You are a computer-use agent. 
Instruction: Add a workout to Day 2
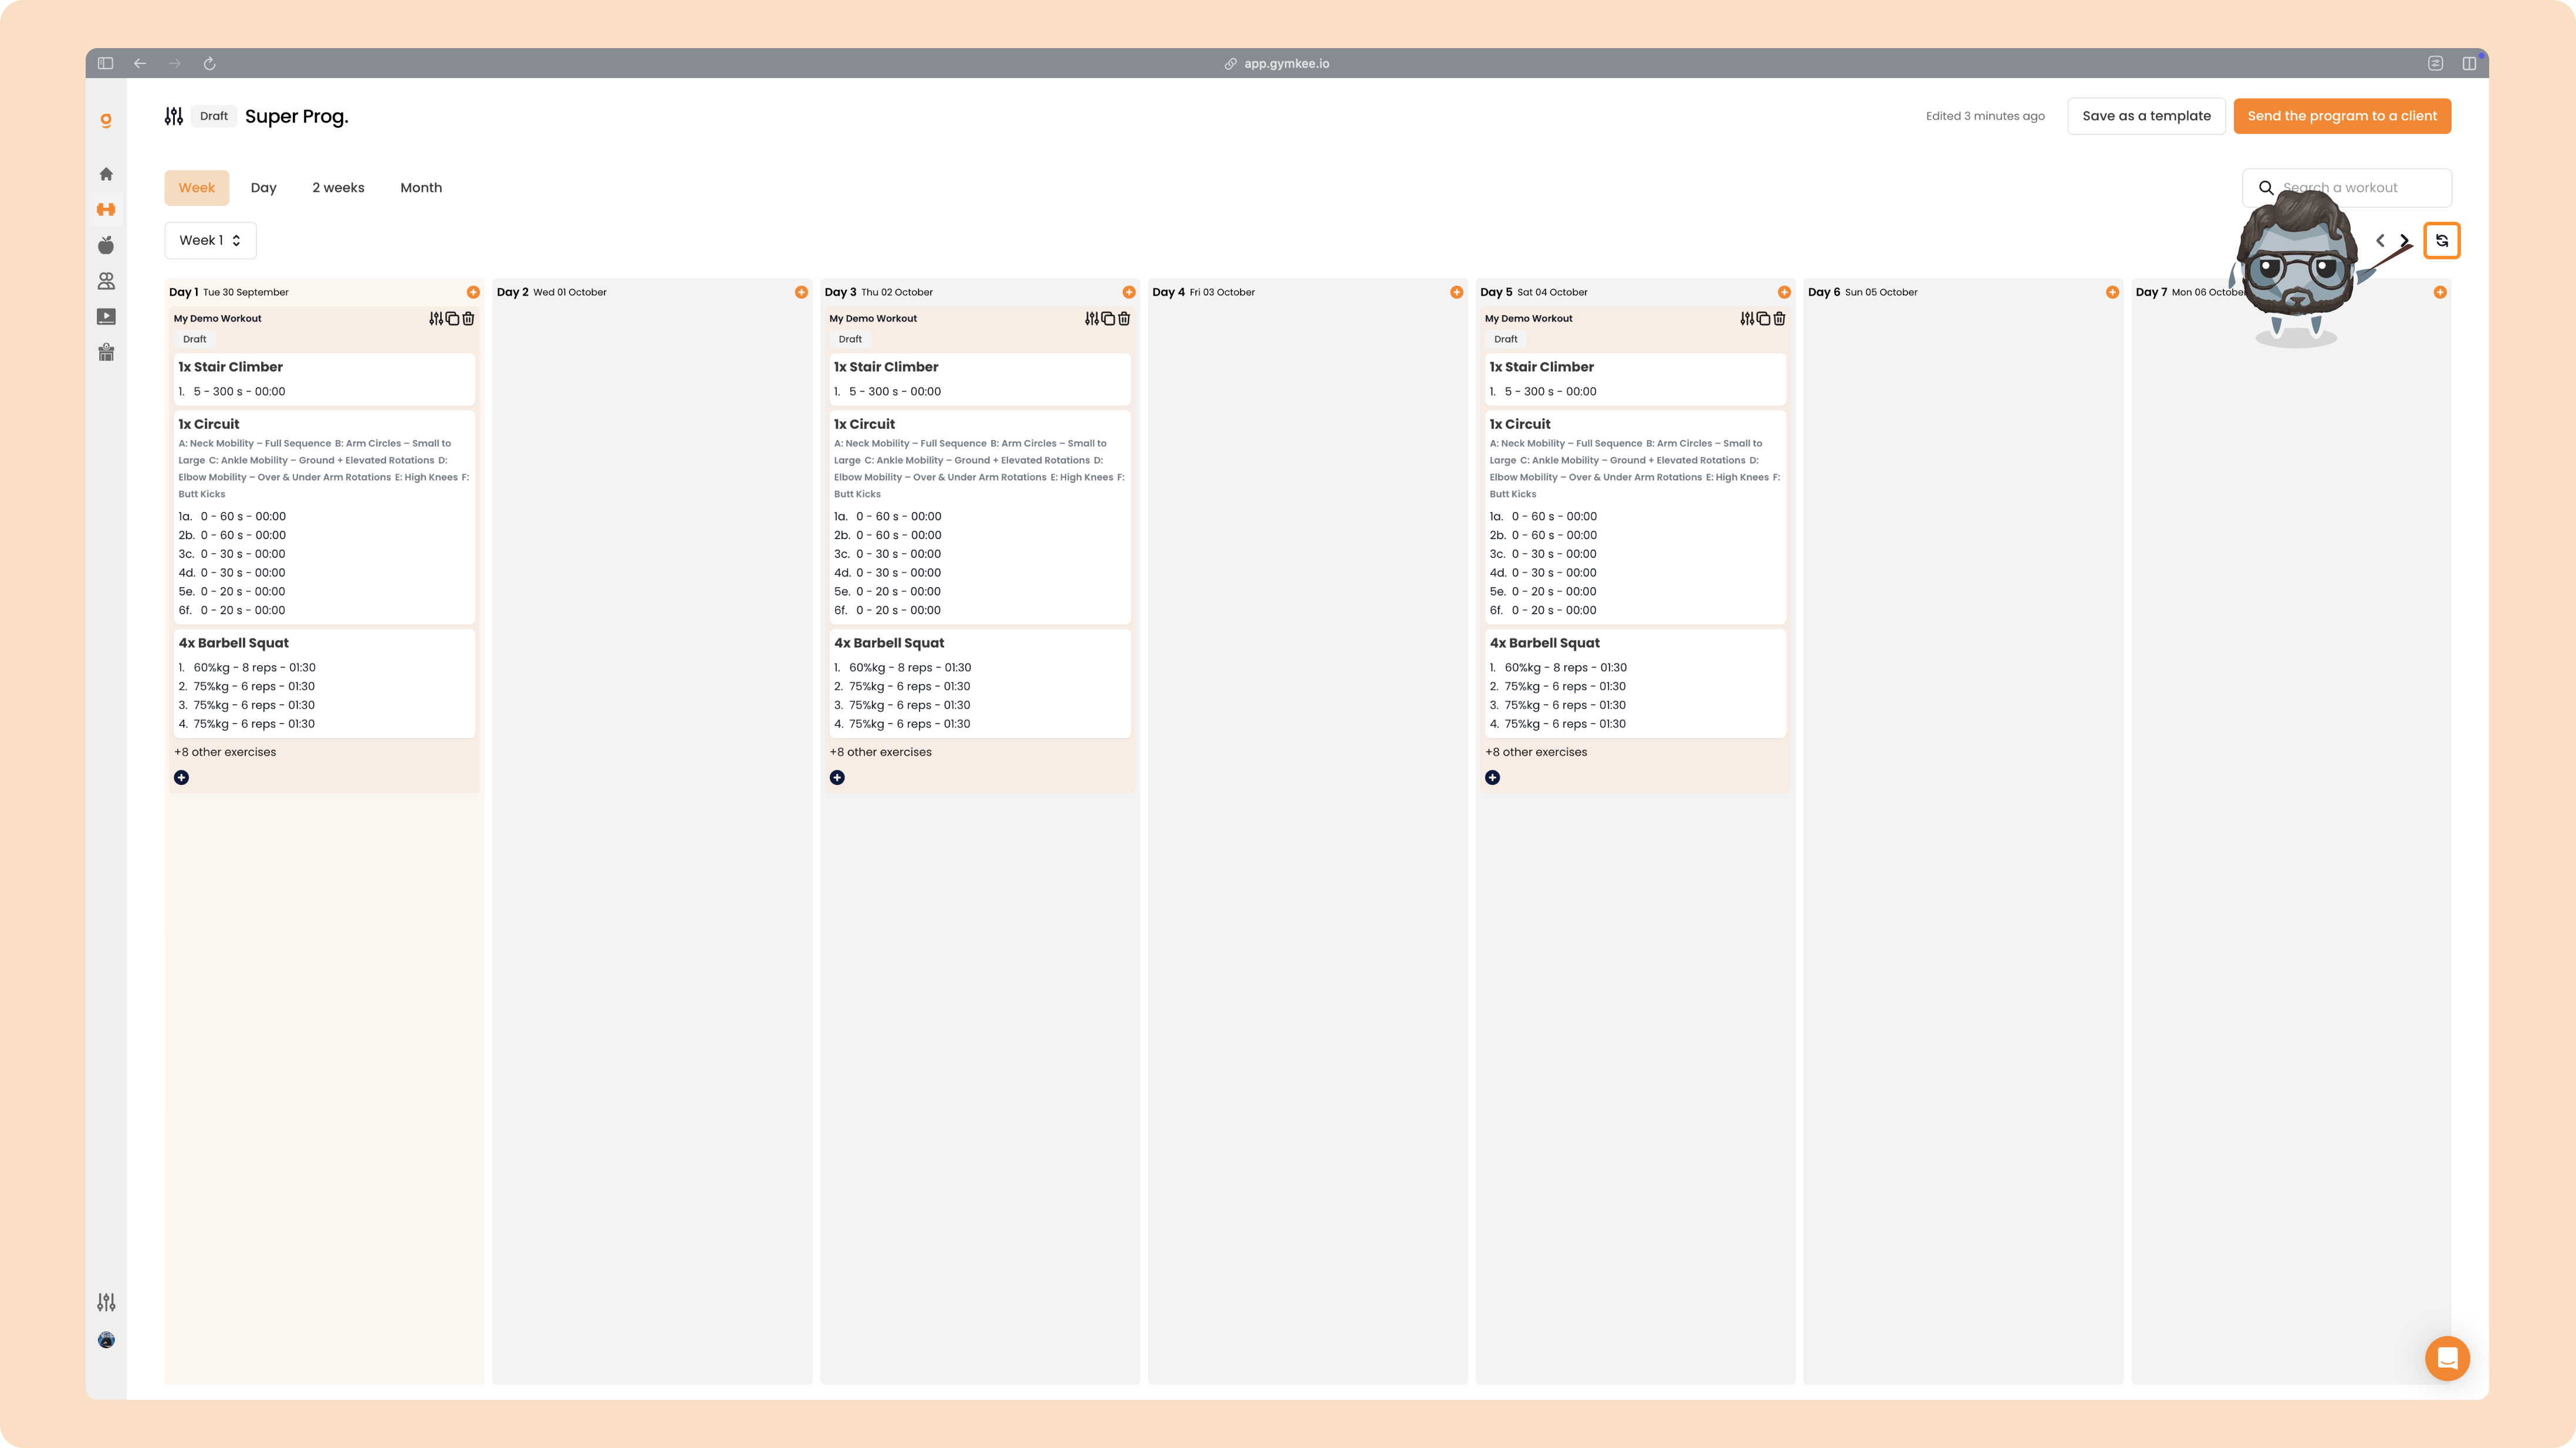(x=801, y=292)
